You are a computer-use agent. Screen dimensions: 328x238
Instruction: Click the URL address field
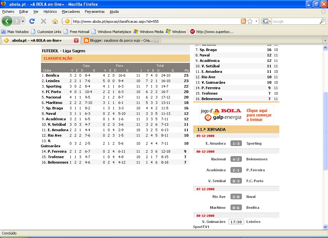(x=156, y=21)
